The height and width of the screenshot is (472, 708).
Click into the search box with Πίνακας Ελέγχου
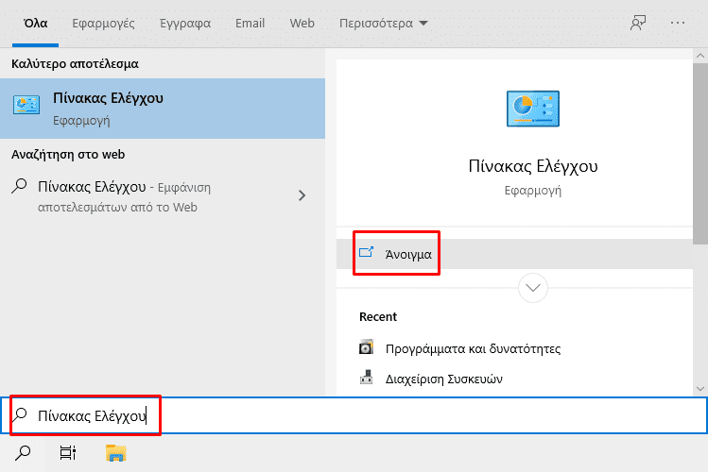pos(354,415)
